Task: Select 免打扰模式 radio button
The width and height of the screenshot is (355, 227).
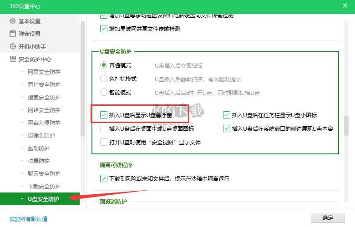Action: pos(103,79)
